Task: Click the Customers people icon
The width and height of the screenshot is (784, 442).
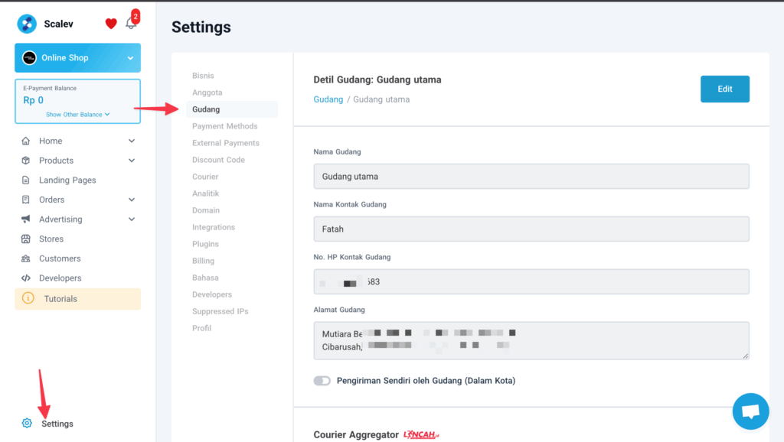Action: point(26,258)
